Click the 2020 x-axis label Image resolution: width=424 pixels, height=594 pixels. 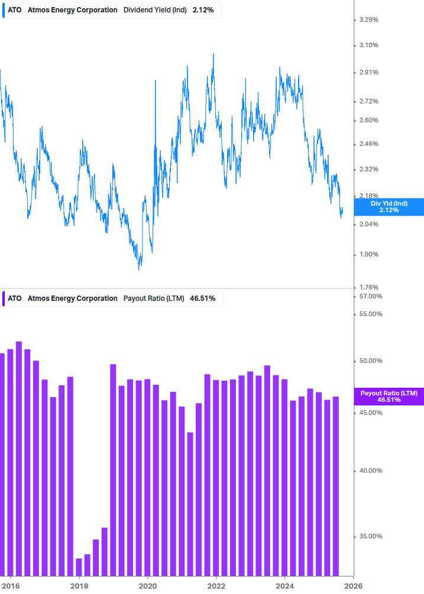(x=148, y=586)
